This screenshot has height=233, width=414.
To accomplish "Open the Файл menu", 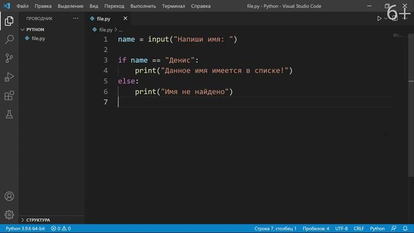I will [23, 6].
